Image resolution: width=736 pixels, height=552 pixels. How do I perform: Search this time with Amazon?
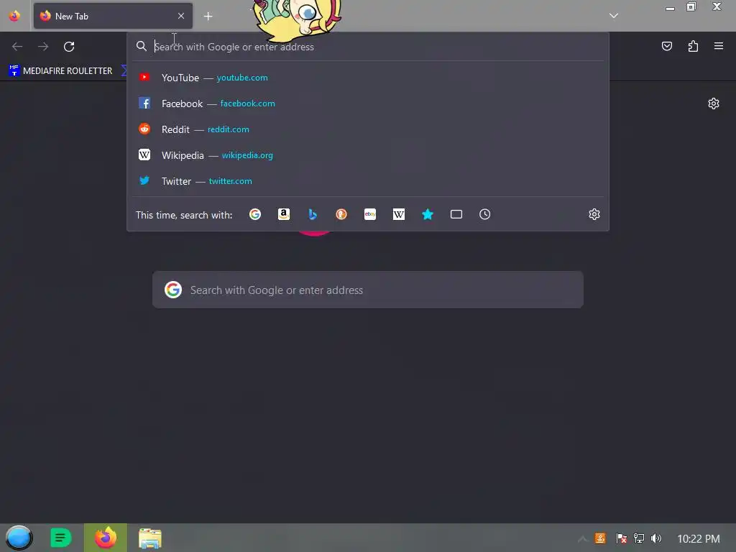283,214
